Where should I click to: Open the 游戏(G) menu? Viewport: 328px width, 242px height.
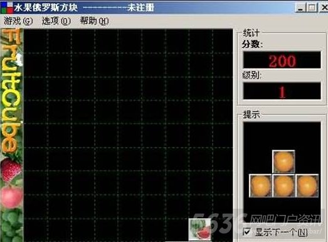tap(18, 21)
